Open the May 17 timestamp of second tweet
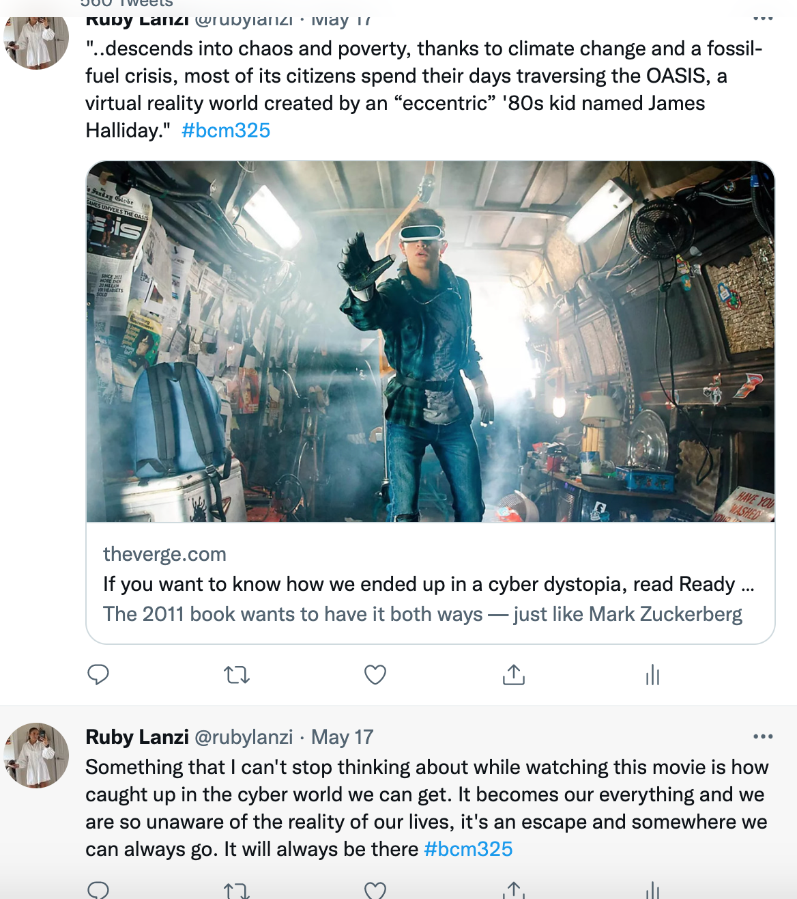Screen dimensions: 797x899 [342, 737]
